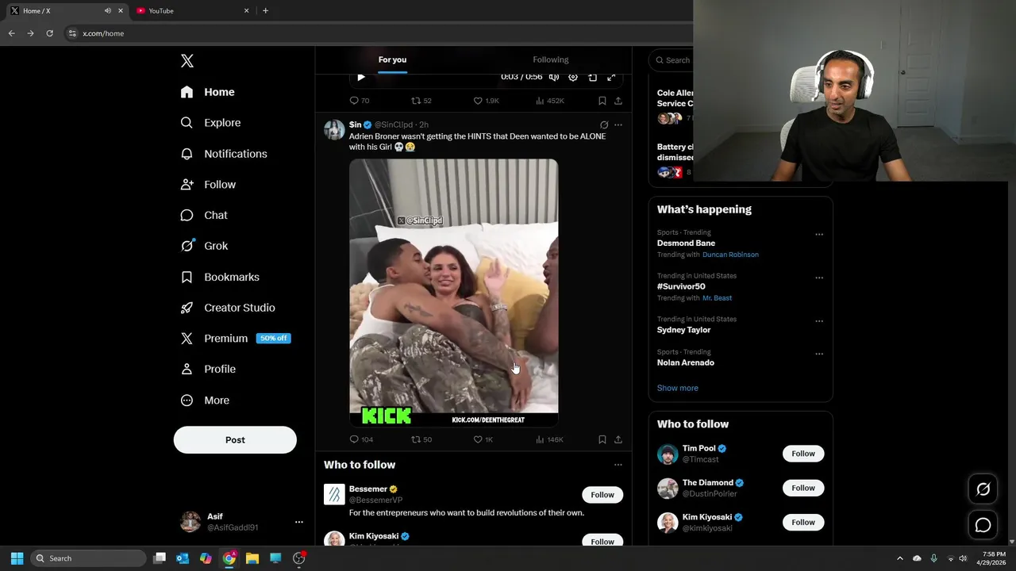Open the Explore page
Viewport: 1016px width, 571px height.
click(x=210, y=123)
